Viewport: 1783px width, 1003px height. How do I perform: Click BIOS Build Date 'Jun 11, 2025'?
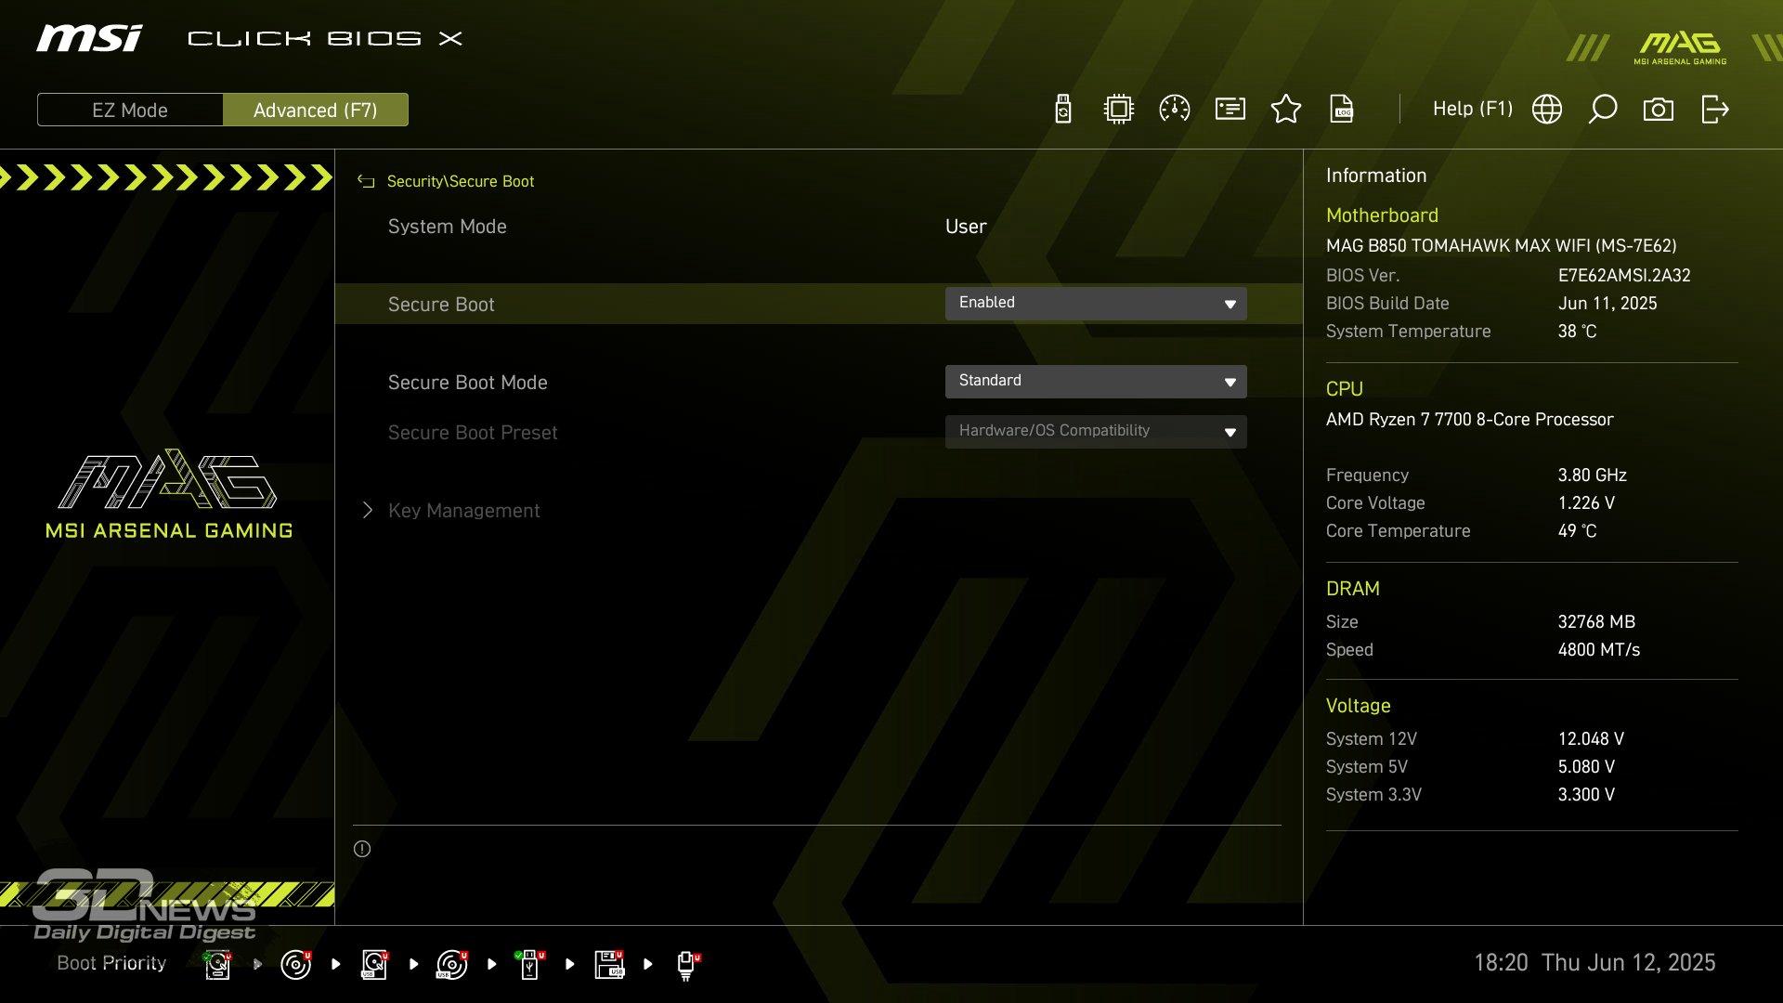[x=1607, y=304]
